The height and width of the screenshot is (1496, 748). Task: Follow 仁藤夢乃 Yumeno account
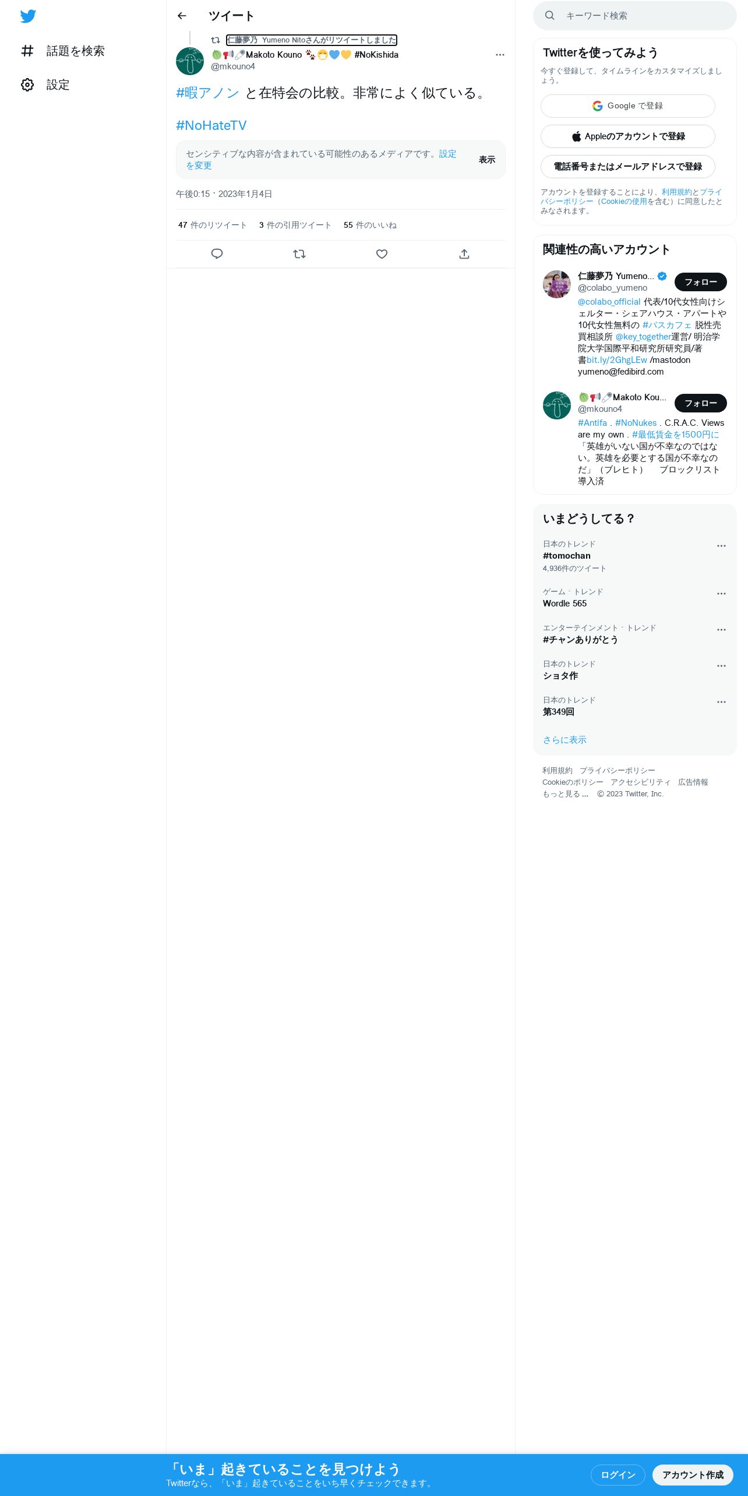click(701, 282)
